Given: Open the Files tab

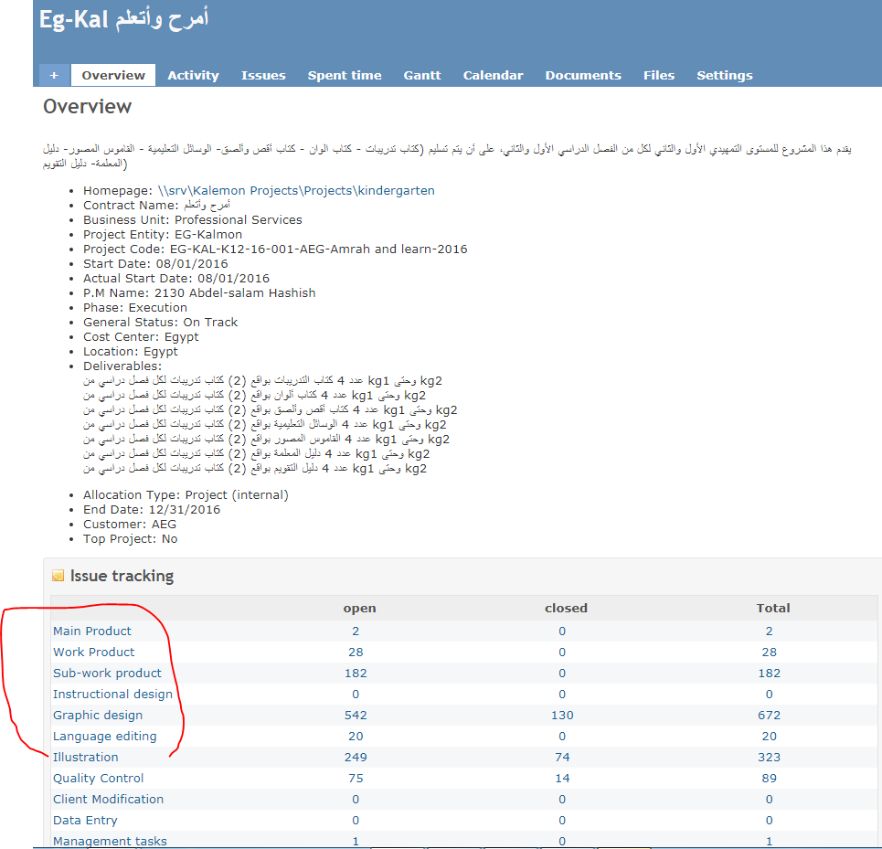Looking at the screenshot, I should coord(659,76).
